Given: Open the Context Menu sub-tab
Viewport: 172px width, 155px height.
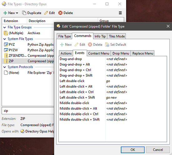Looking at the screenshot, I should click(x=99, y=53).
